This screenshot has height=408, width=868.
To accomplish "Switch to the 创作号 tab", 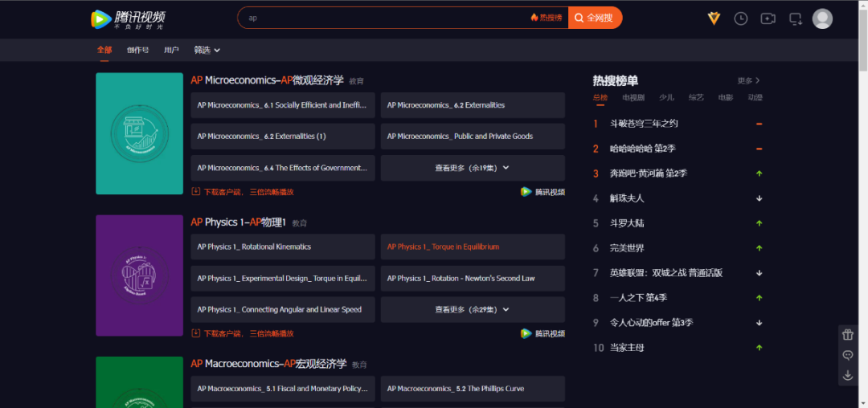I will coord(138,50).
